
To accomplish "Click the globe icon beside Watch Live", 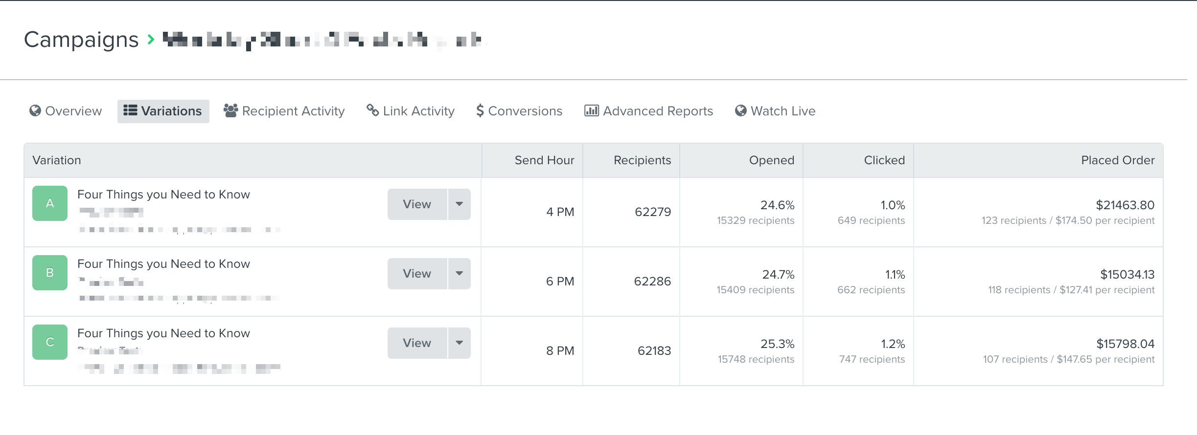I will click(x=741, y=111).
